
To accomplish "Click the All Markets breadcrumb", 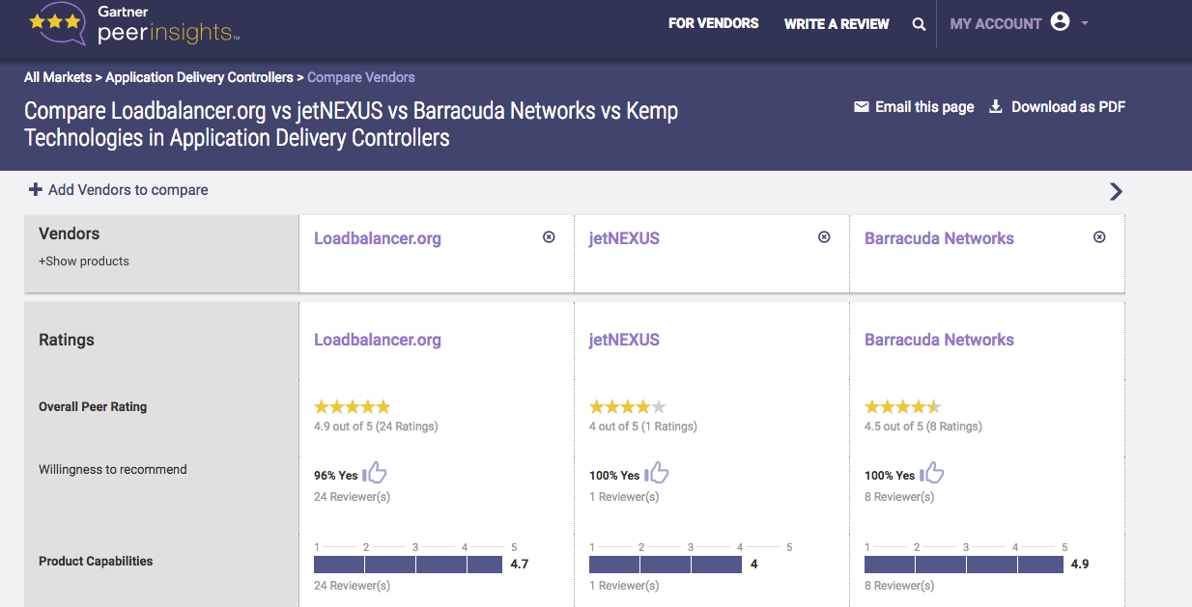I will pos(58,77).
